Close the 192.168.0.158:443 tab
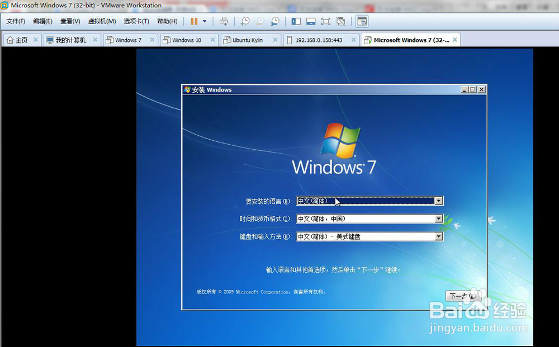 tap(354, 40)
